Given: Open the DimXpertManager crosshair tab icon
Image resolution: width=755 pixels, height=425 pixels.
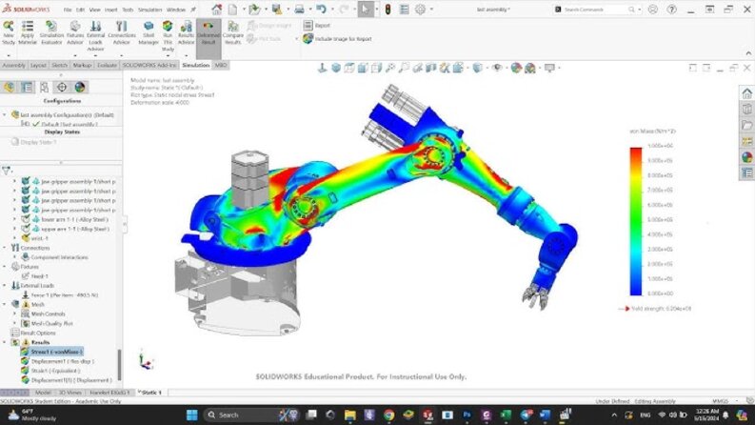Looking at the screenshot, I should [62, 88].
